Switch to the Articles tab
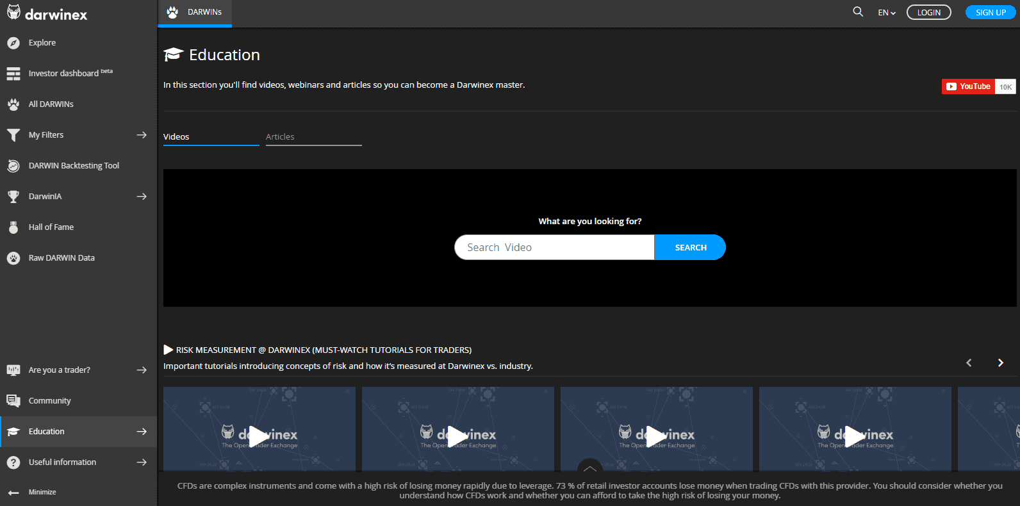This screenshot has height=506, width=1020. [x=314, y=137]
